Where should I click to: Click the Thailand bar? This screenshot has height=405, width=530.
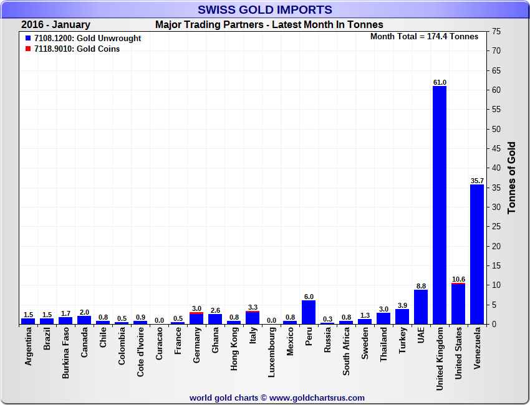383,318
